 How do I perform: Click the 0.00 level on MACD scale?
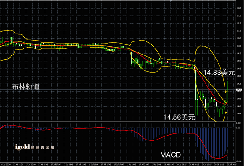[x=238, y=128]
